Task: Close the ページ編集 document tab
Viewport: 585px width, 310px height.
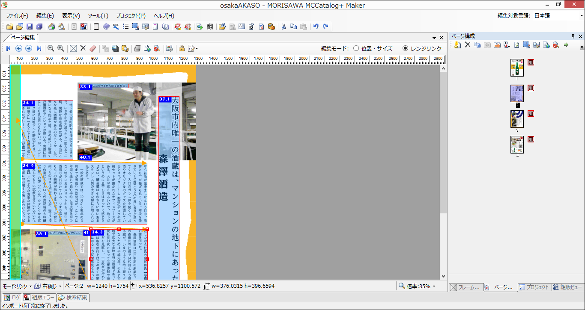Action: (x=442, y=38)
